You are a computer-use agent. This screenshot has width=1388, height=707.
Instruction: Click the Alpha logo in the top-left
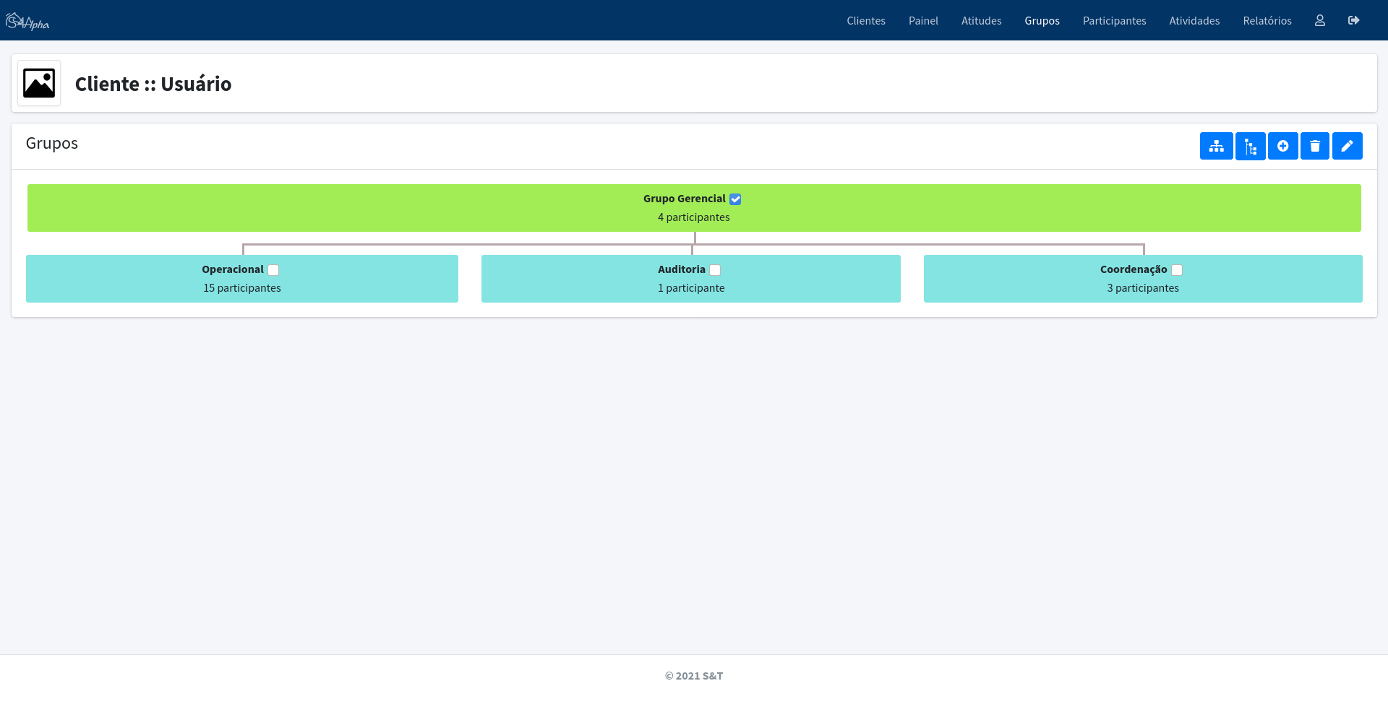click(x=27, y=22)
